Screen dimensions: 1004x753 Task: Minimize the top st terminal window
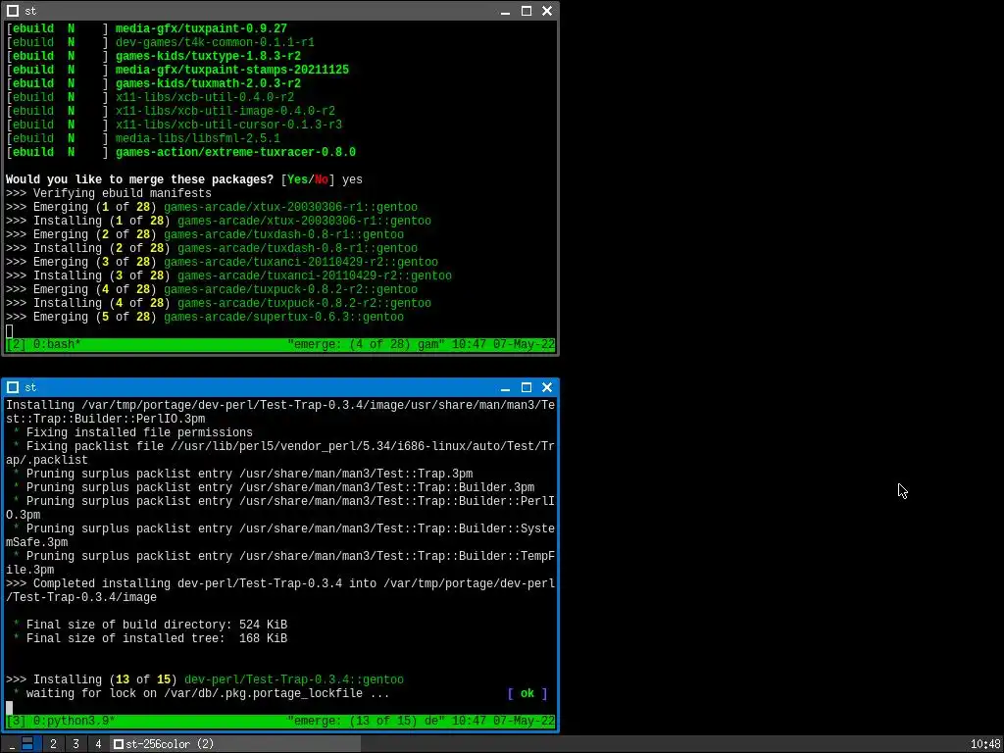pyautogui.click(x=505, y=11)
